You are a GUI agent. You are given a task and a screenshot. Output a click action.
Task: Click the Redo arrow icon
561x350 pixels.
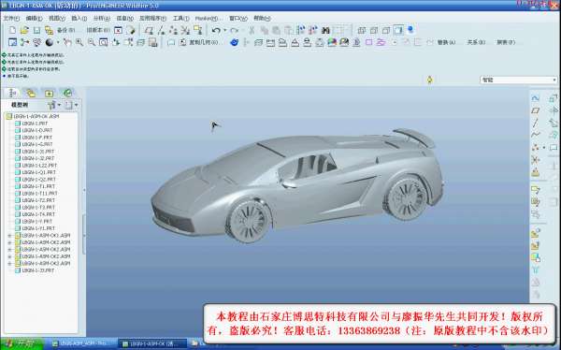coord(235,31)
